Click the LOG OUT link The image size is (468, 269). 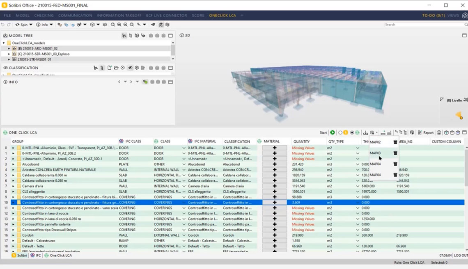tap(461, 255)
